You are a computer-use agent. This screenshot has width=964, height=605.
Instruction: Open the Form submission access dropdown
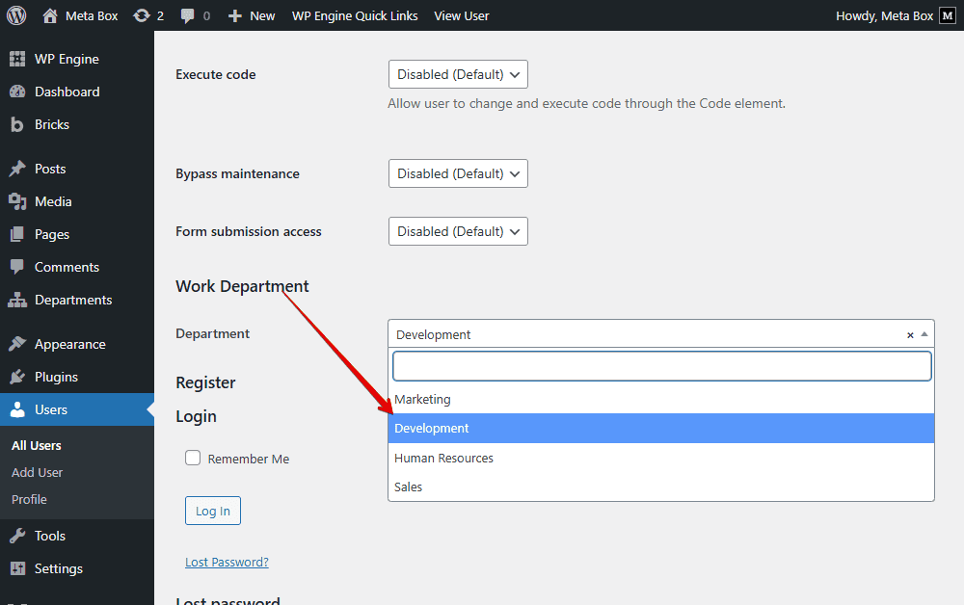click(458, 231)
